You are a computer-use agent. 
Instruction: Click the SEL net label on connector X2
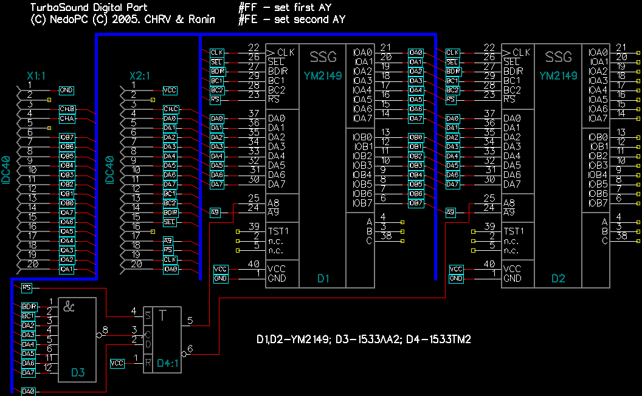(x=170, y=222)
